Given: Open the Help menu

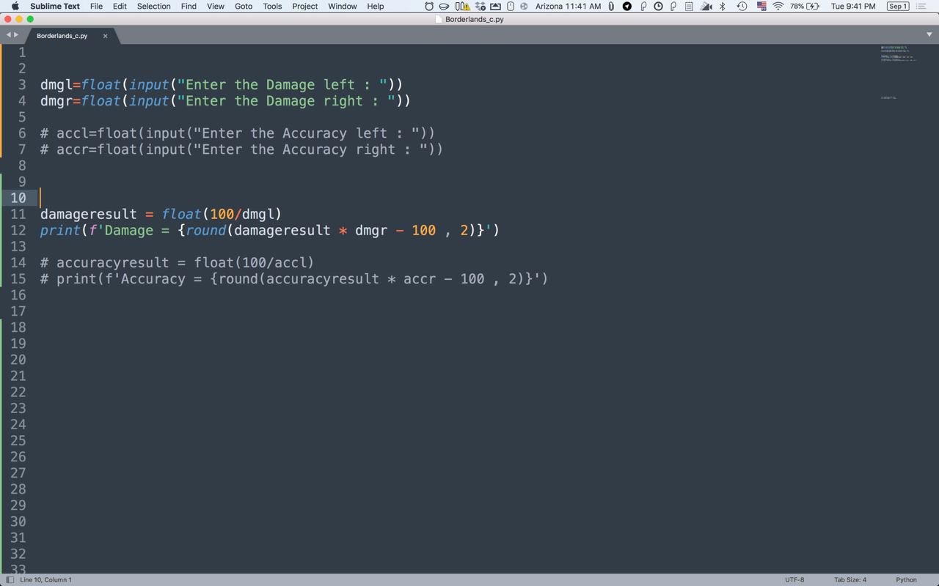Looking at the screenshot, I should (x=376, y=6).
